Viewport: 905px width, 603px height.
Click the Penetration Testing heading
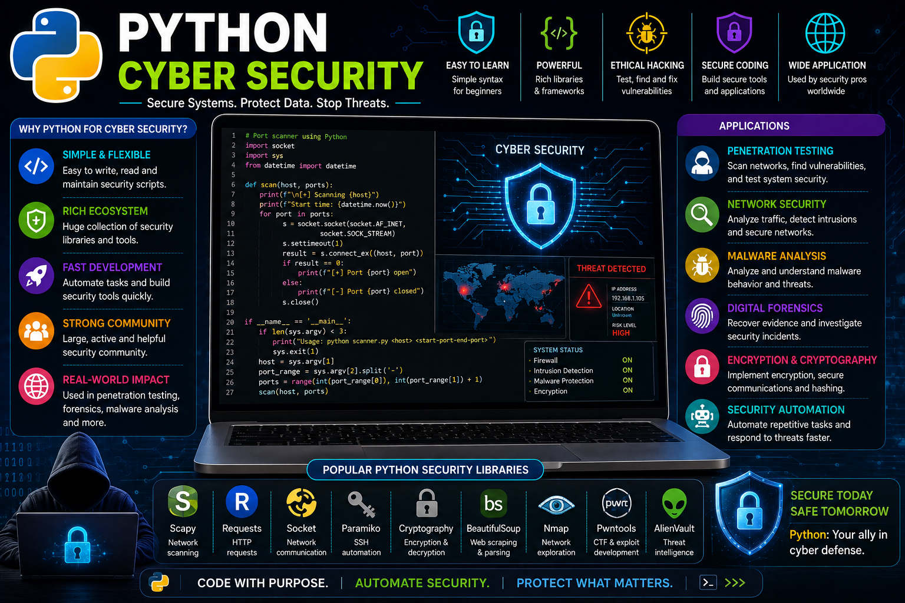(x=780, y=151)
